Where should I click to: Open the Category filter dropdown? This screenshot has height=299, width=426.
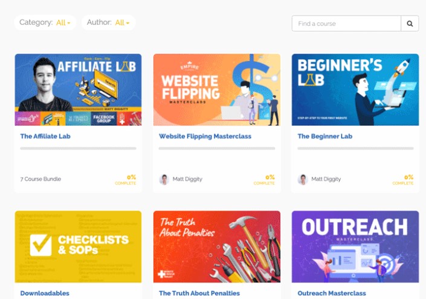point(45,22)
